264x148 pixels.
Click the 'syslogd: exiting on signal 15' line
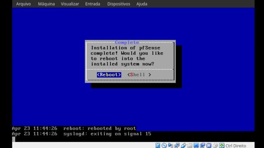pos(107,134)
